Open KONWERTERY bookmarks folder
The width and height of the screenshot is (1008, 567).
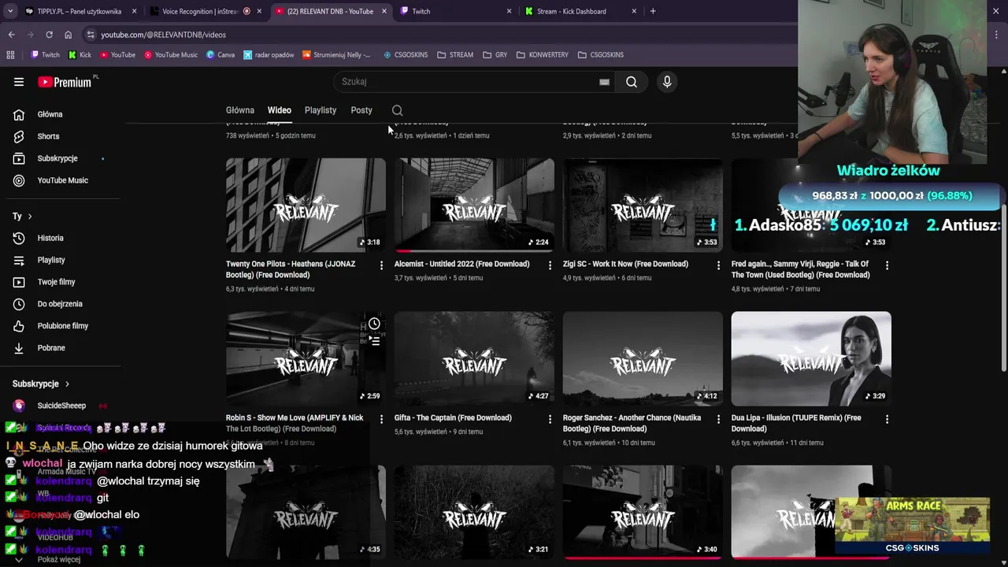pos(542,55)
